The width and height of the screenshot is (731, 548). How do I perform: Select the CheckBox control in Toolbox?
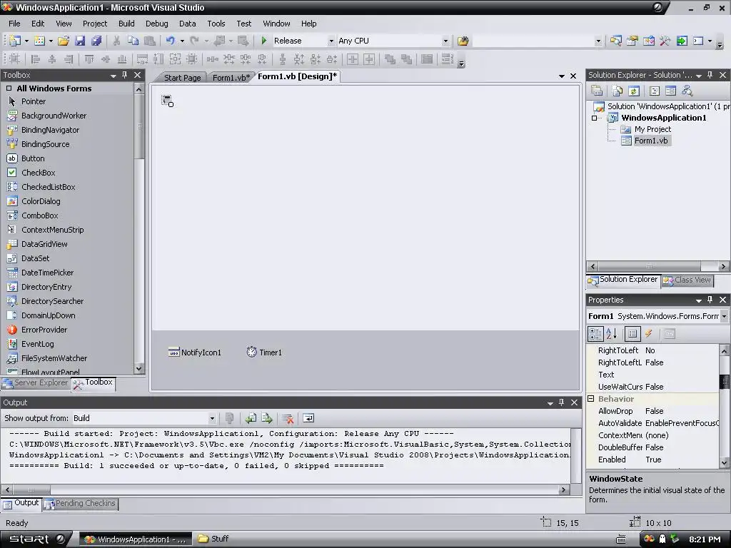tap(31, 173)
